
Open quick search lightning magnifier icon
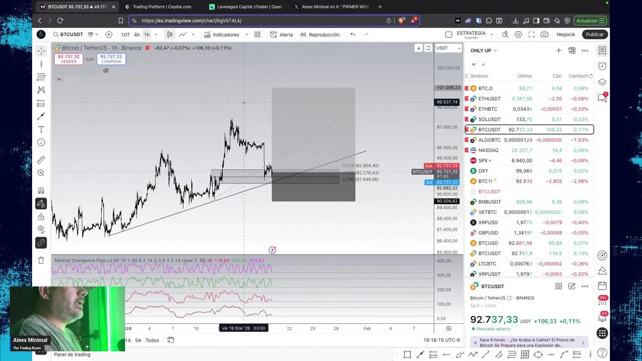tap(505, 35)
